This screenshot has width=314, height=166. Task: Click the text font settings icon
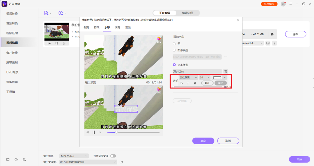[x=226, y=71]
